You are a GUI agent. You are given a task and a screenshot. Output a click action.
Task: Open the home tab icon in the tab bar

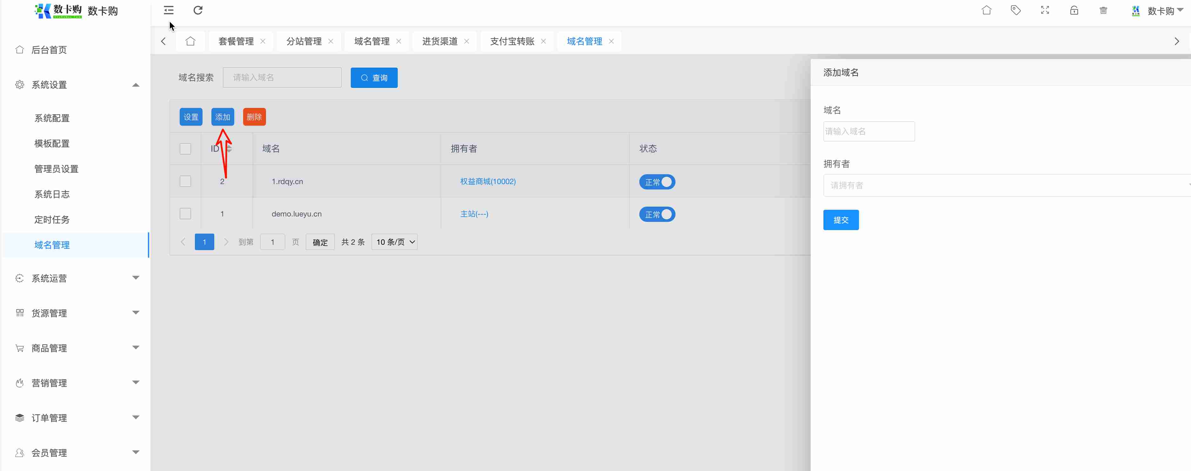point(190,41)
